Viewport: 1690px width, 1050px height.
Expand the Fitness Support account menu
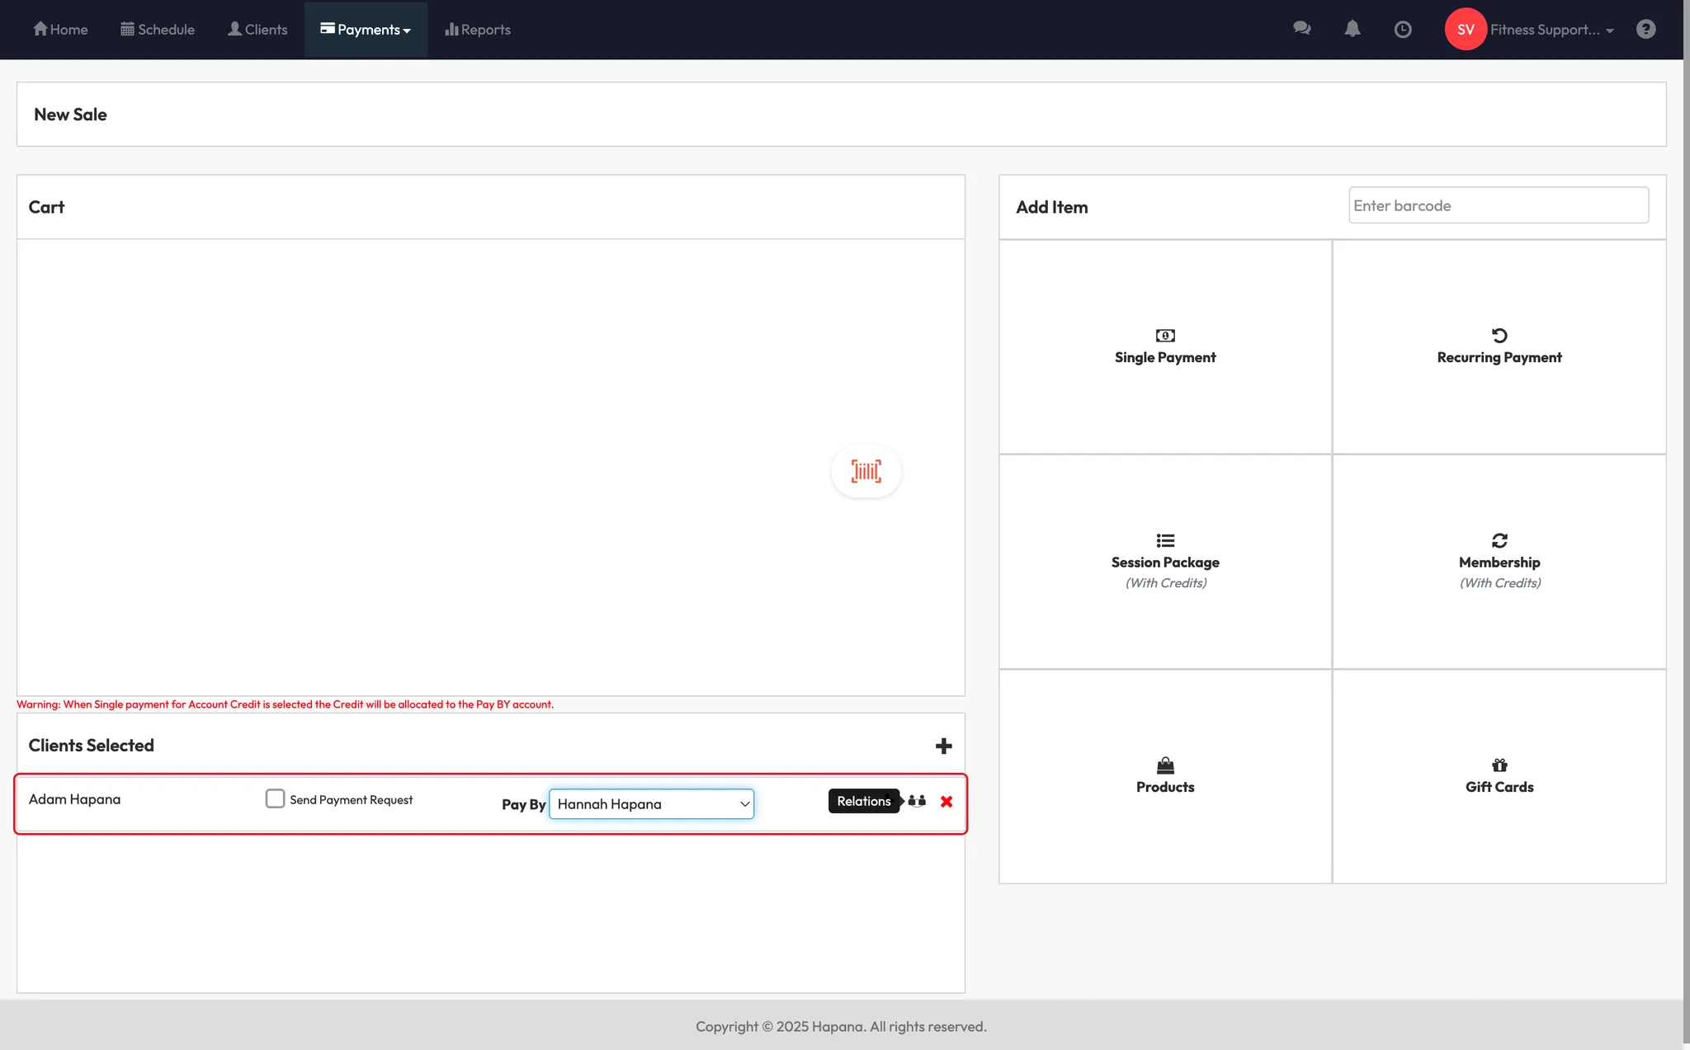click(x=1551, y=30)
